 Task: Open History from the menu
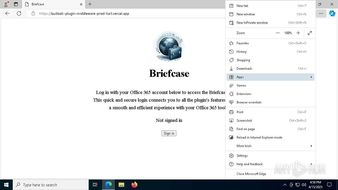coord(270,52)
